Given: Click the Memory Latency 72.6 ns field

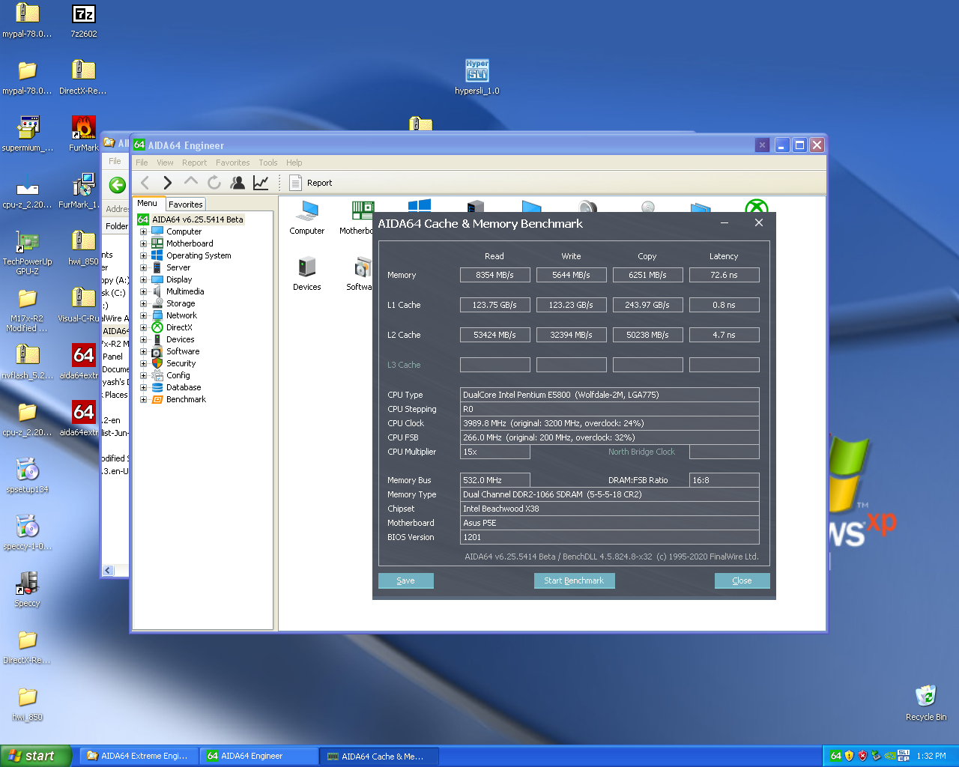Looking at the screenshot, I should tap(724, 275).
